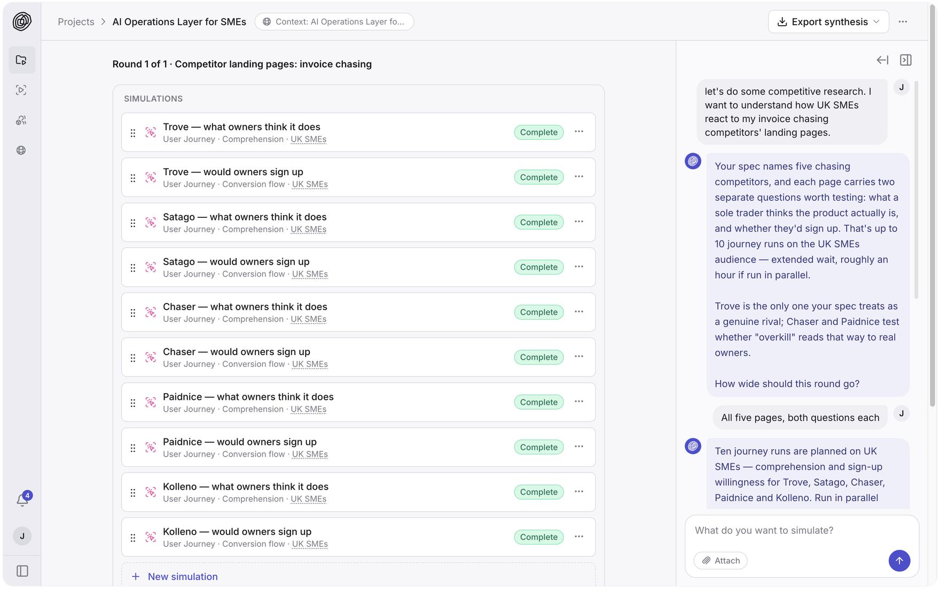This screenshot has height=589, width=940.
Task: Click the J avatar beside the first chat message
Action: (902, 88)
